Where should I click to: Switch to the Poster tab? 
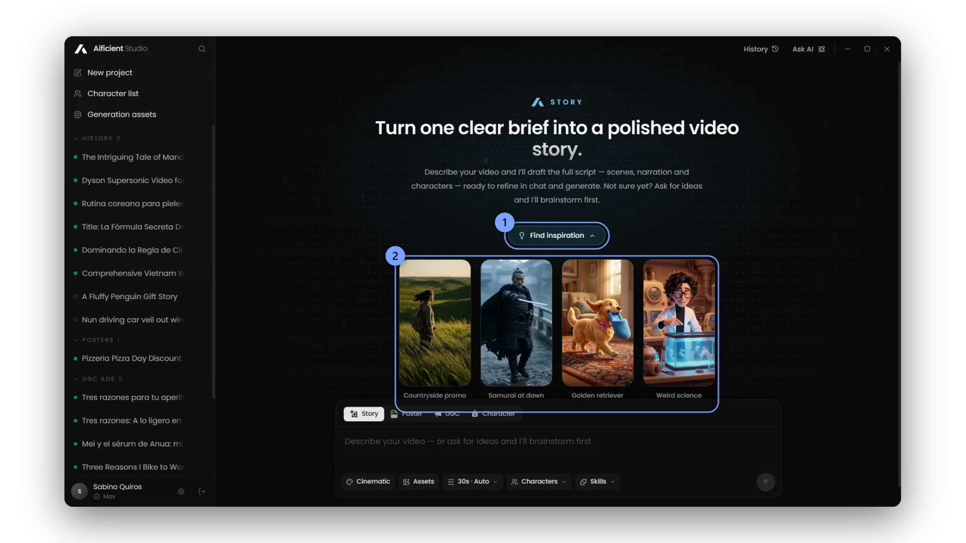(x=407, y=414)
